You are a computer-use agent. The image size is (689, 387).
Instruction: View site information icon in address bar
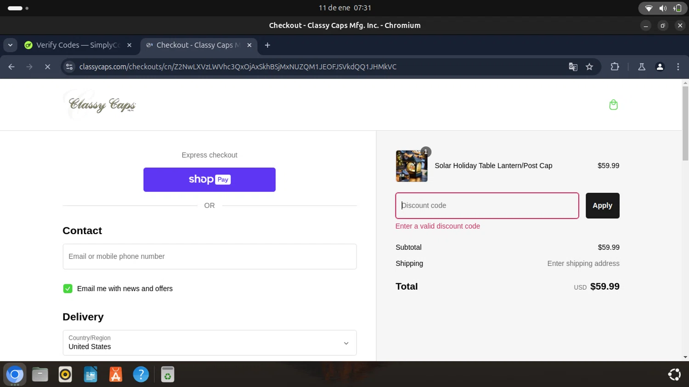click(x=69, y=67)
